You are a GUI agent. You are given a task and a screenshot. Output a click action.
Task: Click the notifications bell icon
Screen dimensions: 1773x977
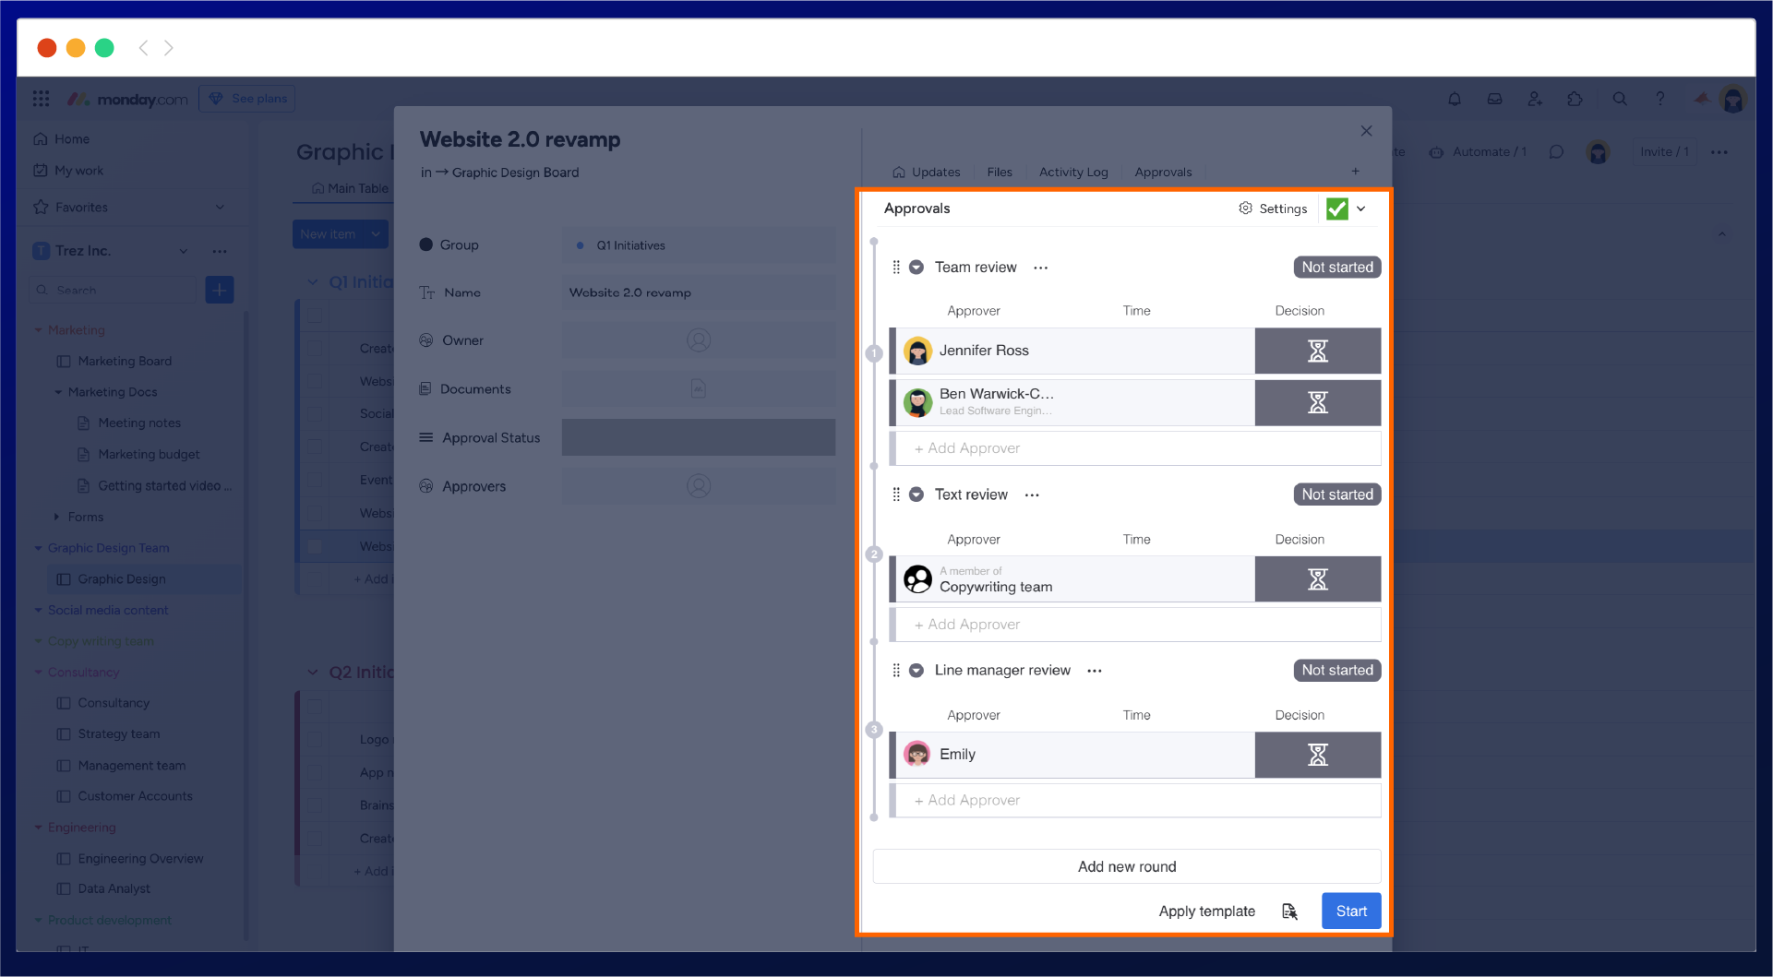click(1455, 99)
